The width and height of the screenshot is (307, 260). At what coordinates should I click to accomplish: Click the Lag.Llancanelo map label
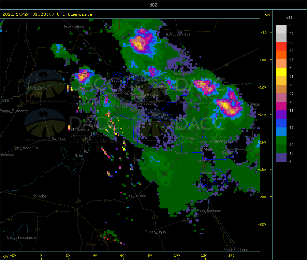(21, 237)
